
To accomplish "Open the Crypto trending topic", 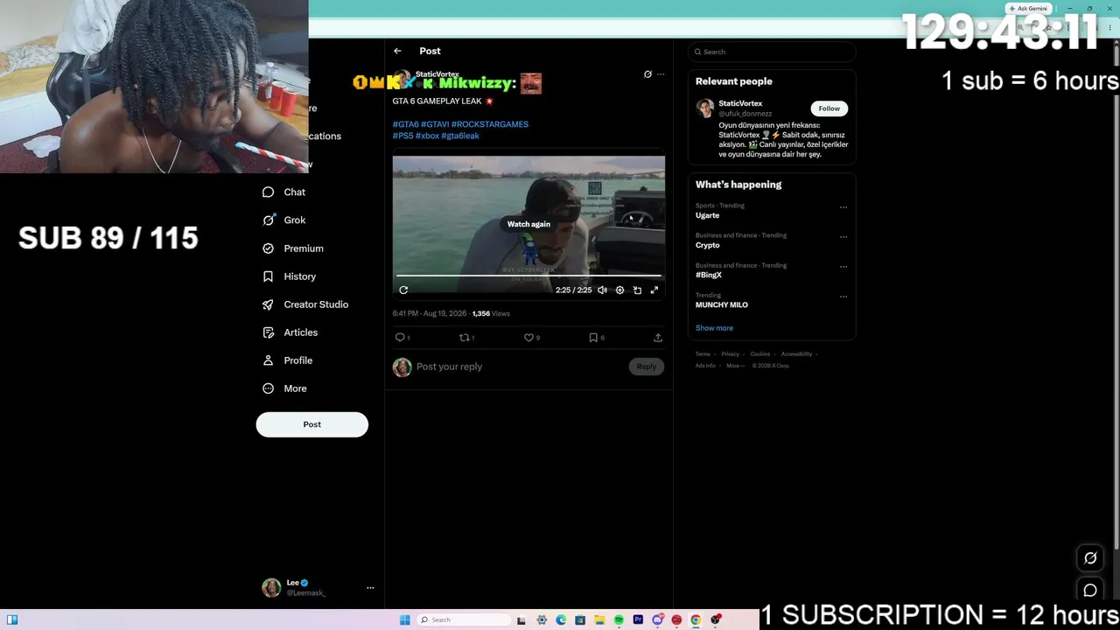I will [x=708, y=245].
